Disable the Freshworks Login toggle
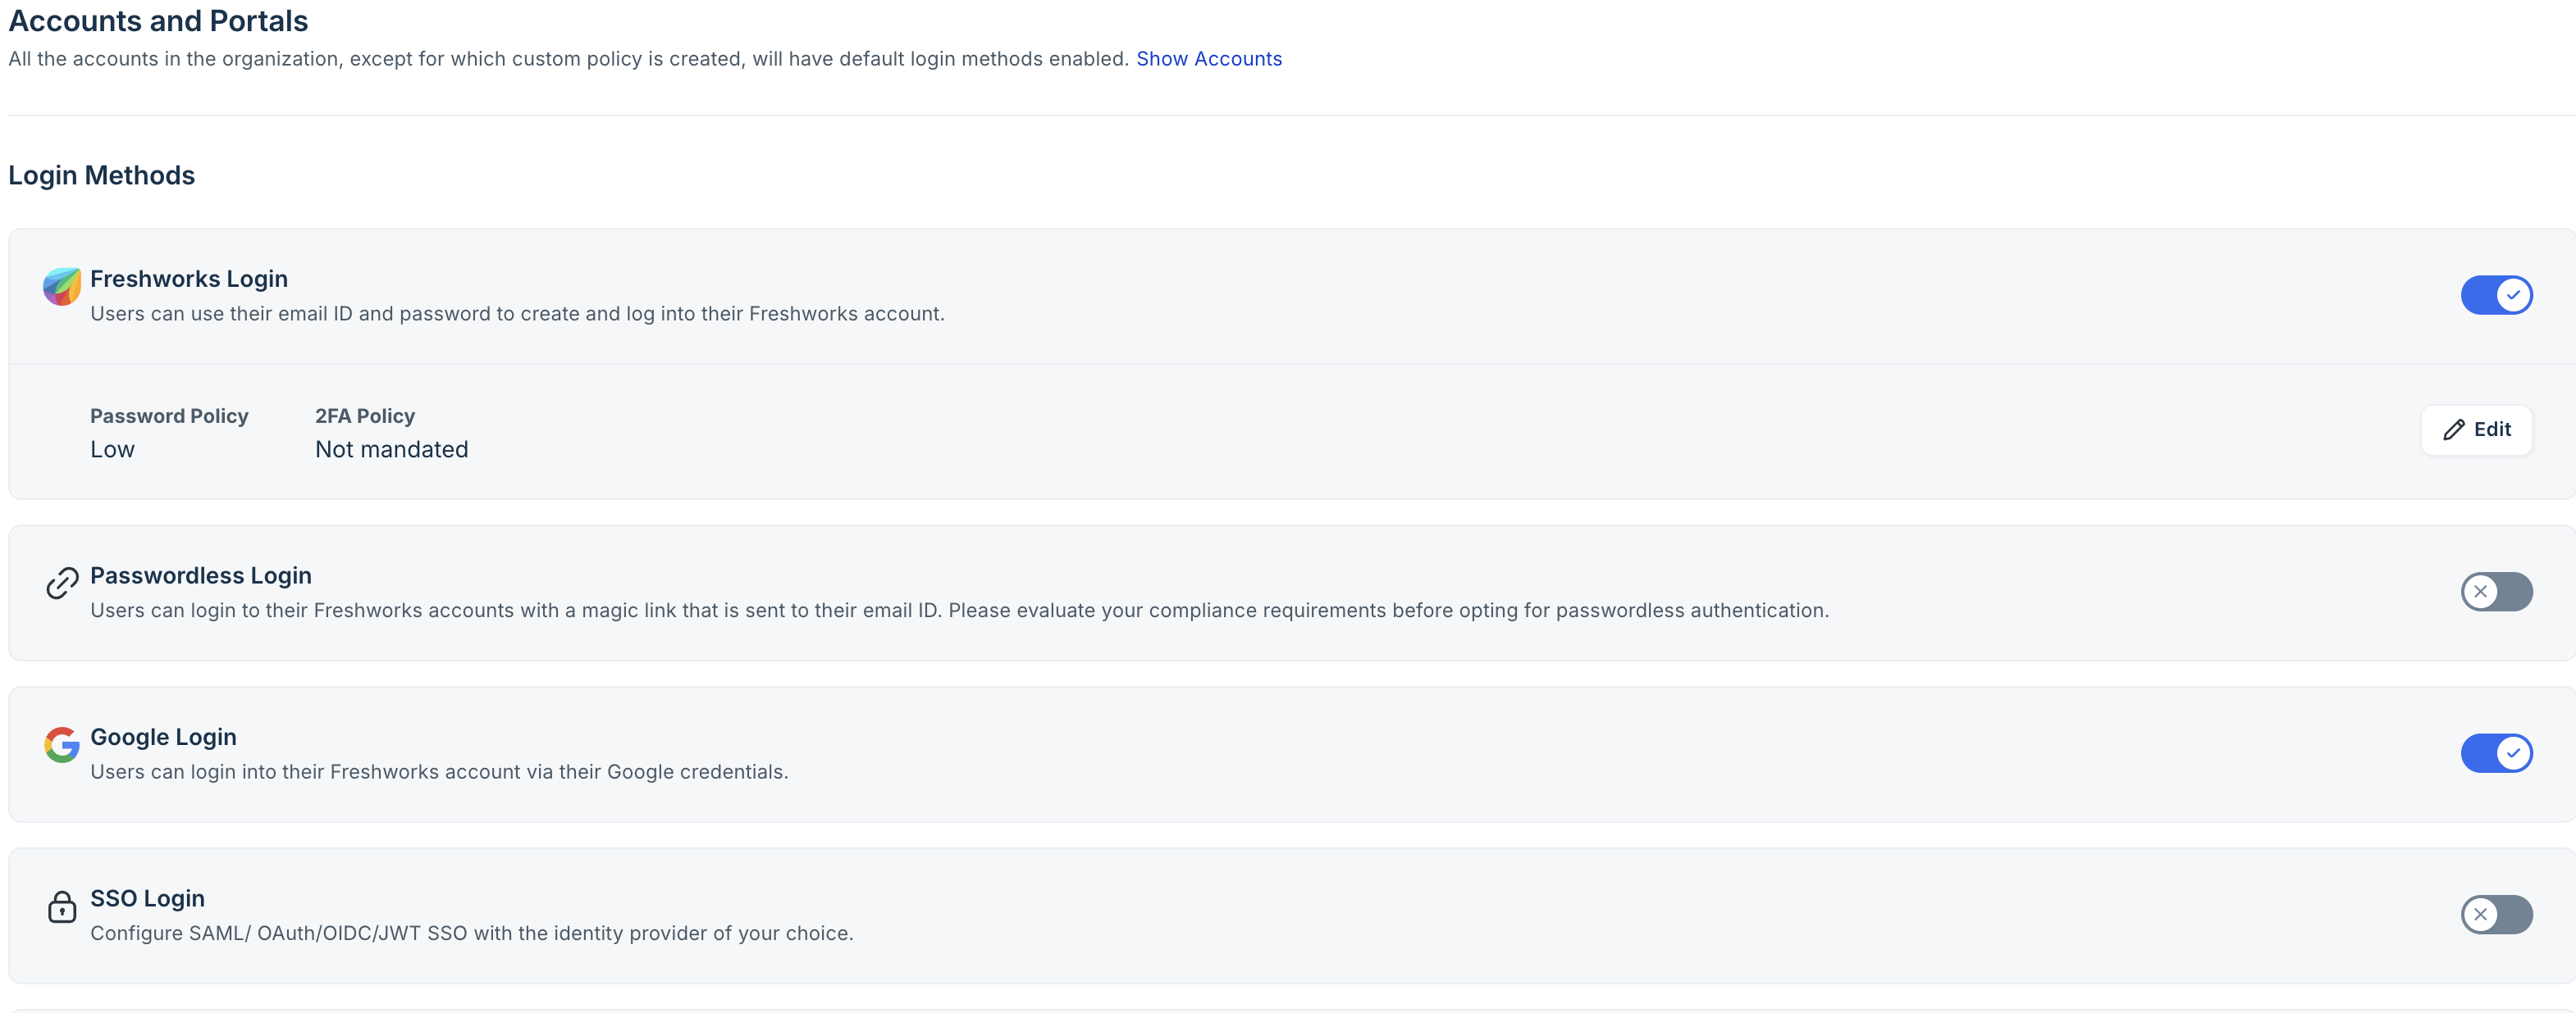 [2496, 295]
